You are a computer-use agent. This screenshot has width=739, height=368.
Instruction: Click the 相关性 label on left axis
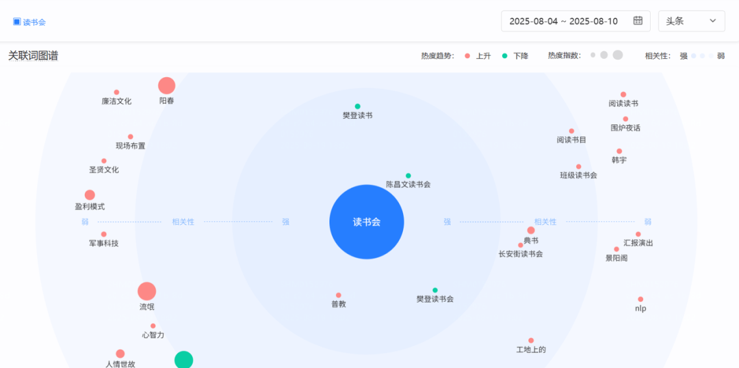(x=183, y=222)
